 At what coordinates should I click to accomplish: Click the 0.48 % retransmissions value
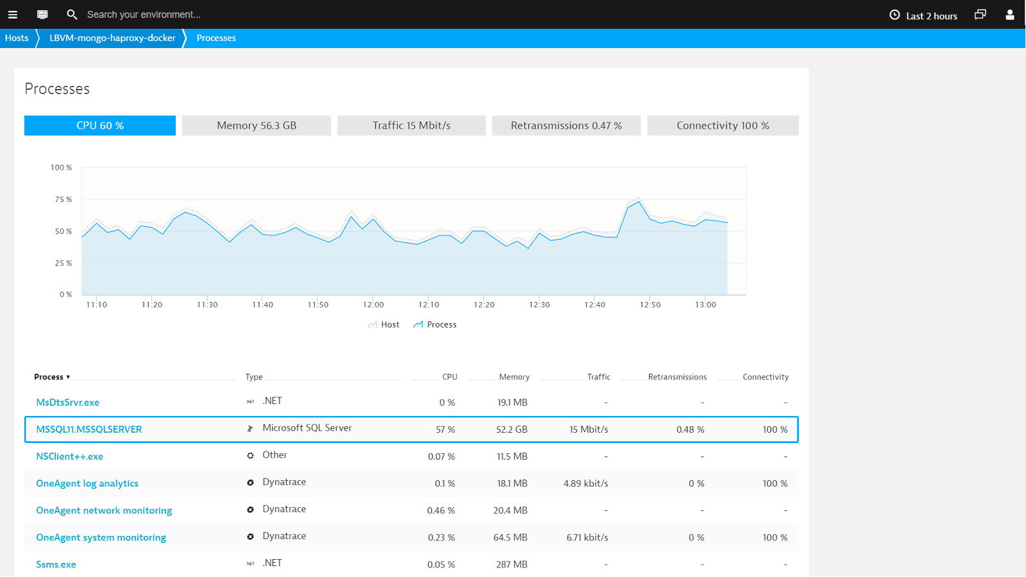click(690, 430)
